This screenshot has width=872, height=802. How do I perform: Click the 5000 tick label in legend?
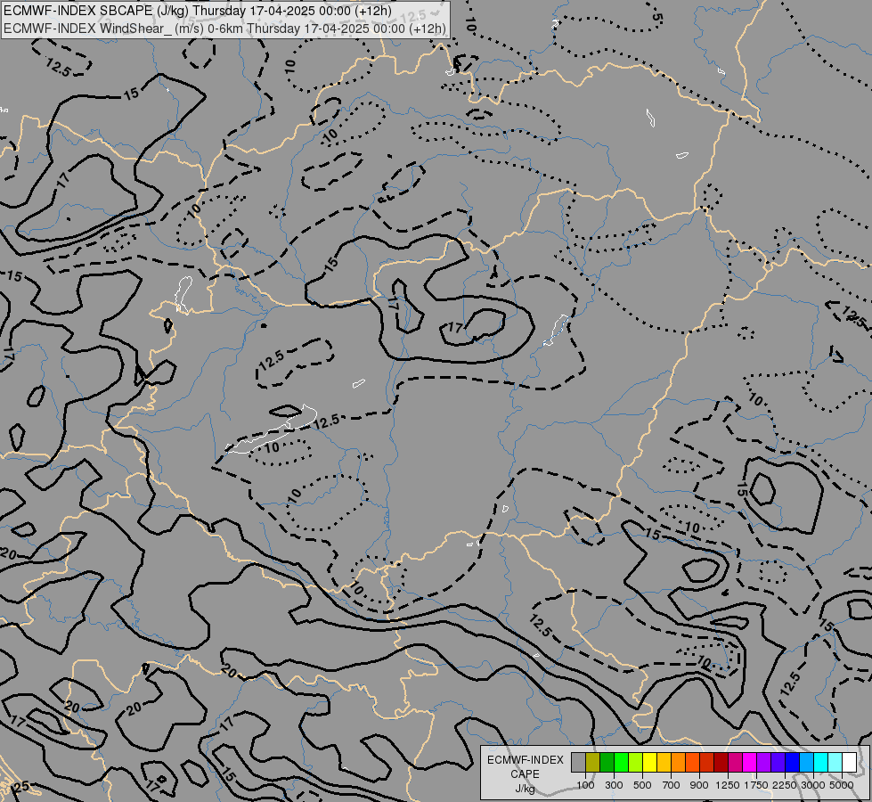[x=842, y=785]
